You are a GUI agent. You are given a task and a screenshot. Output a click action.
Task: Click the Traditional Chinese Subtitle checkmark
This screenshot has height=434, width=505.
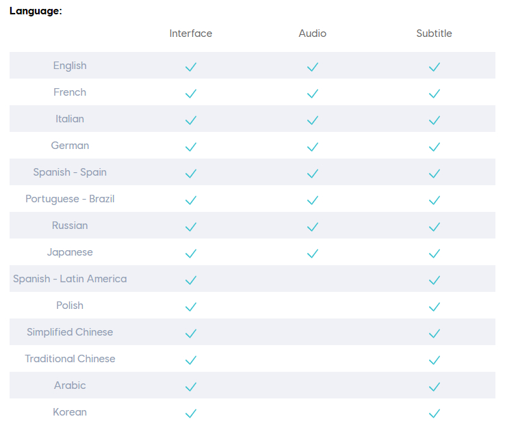434,360
